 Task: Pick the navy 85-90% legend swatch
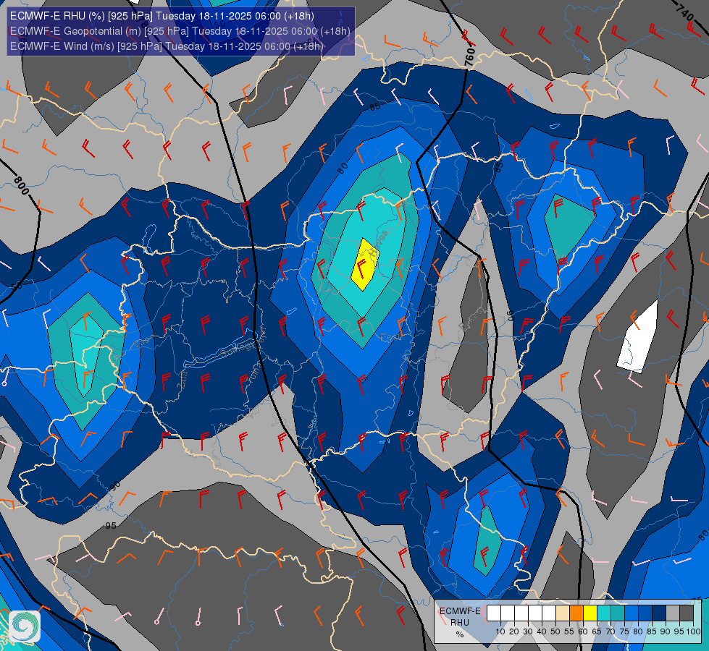click(x=659, y=613)
